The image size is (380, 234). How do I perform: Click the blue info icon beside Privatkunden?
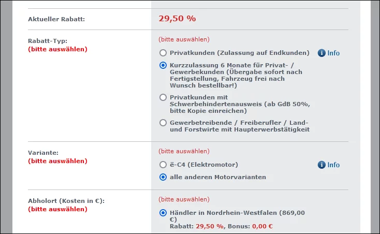pos(321,53)
